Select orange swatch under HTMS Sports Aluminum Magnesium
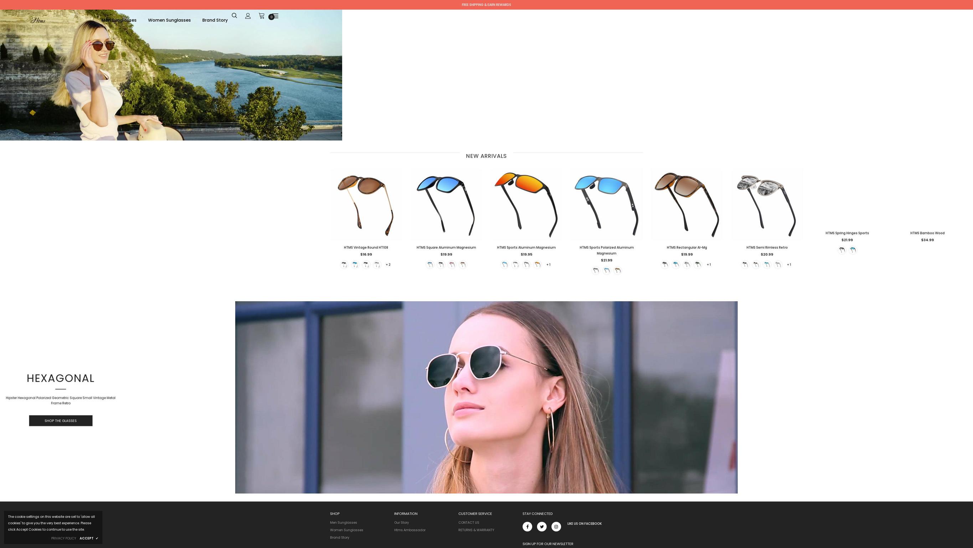 click(x=537, y=265)
